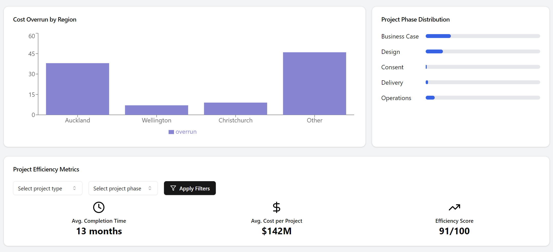Click the overrun legend label

186,132
